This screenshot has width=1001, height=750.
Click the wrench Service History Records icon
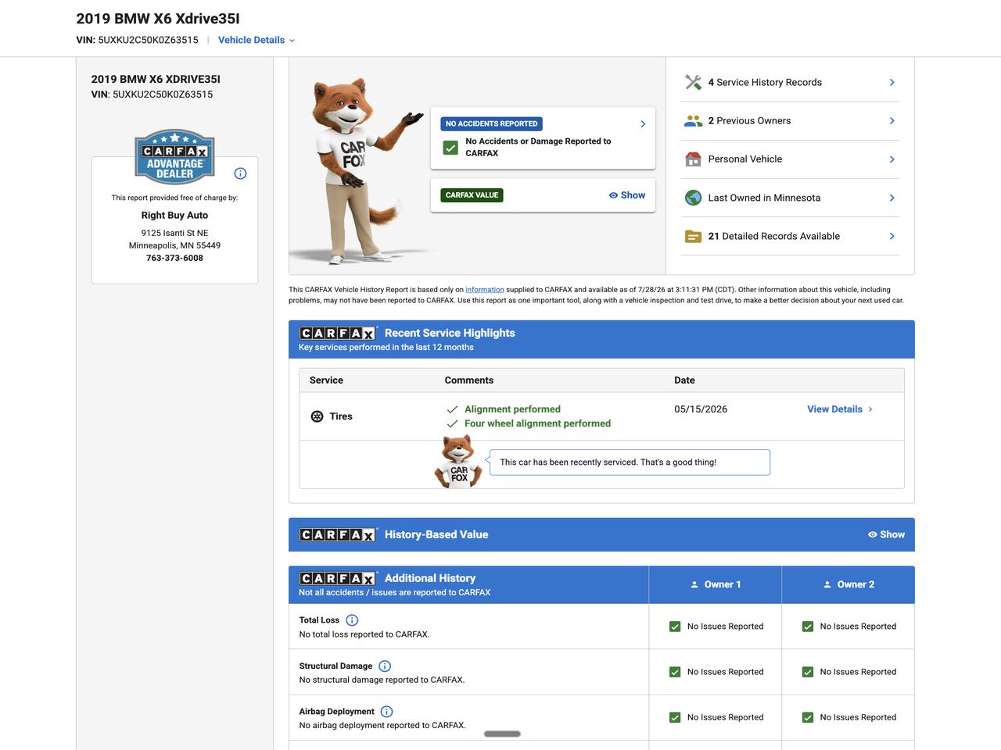(x=693, y=82)
